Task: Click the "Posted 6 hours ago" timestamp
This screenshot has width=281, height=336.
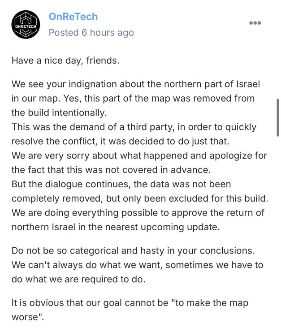Action: pos(91,33)
